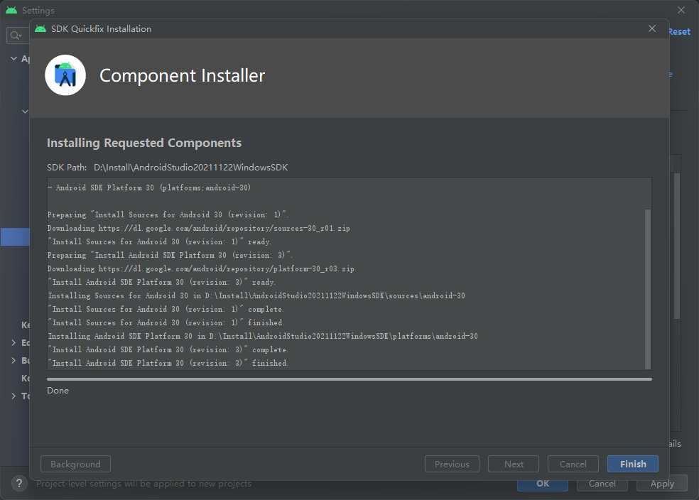Screen dimensions: 699x500
Task: Click the 'Installing Requested Components' heading
Action: pyautogui.click(x=144, y=143)
